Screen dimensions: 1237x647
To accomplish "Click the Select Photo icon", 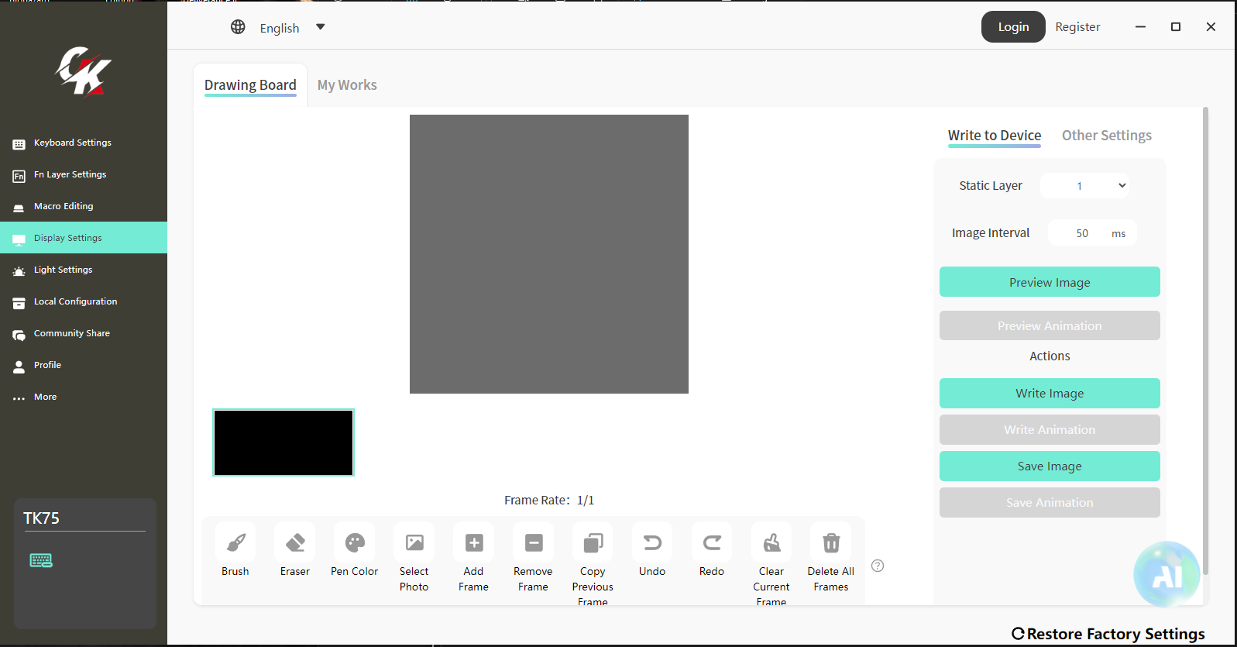I will point(414,543).
